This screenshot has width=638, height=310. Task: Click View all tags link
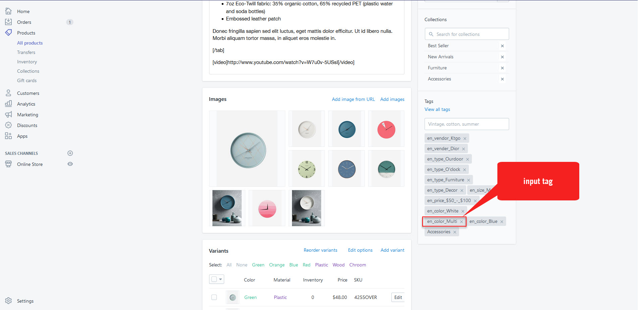pyautogui.click(x=437, y=109)
